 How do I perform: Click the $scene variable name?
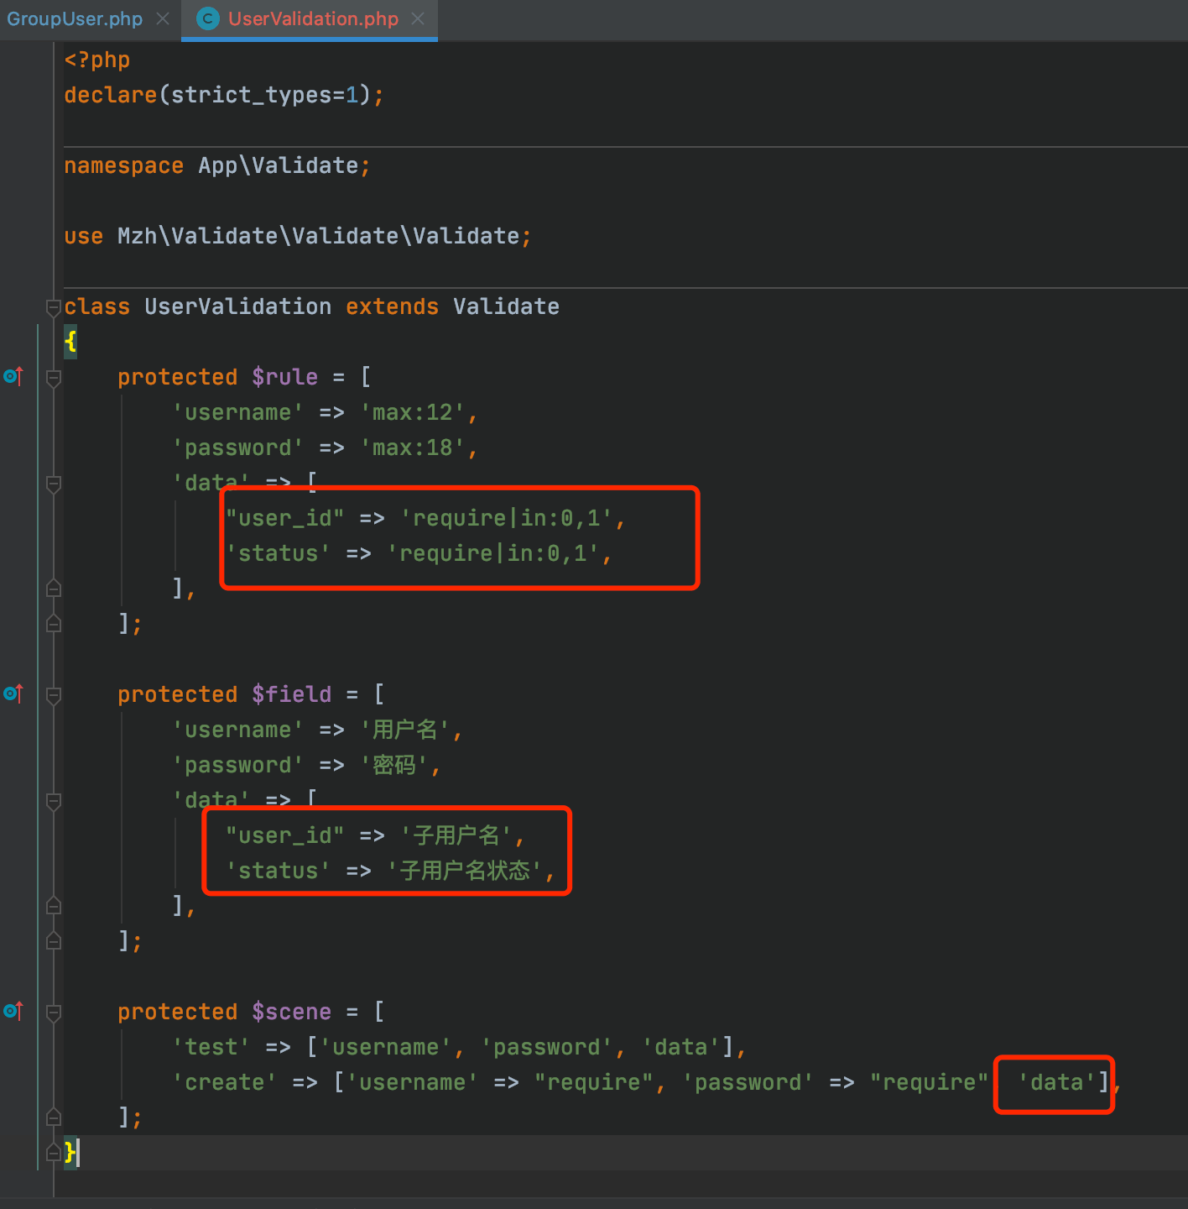[292, 1012]
